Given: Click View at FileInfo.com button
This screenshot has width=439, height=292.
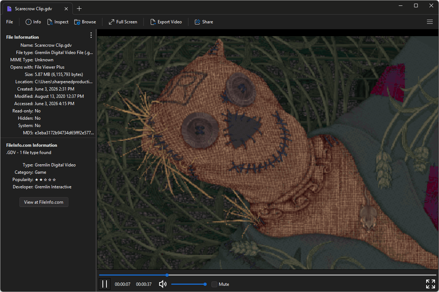Looking at the screenshot, I should click(44, 202).
